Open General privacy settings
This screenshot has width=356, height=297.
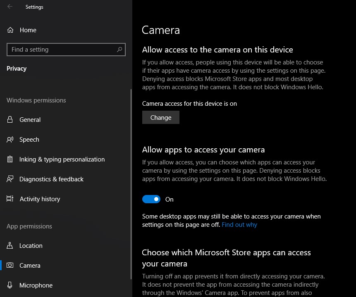65,119
